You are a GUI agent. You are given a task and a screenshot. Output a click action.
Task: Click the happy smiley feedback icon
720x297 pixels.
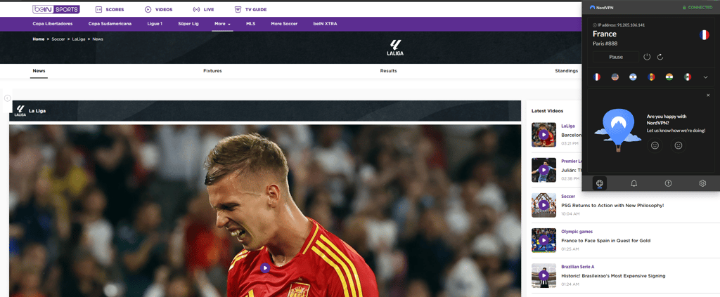(x=655, y=145)
